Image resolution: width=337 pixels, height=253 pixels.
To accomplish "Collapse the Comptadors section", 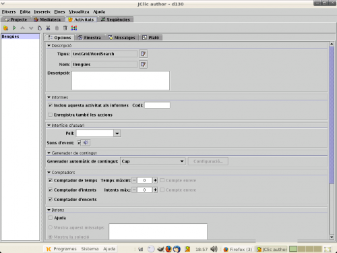I will point(49,173).
